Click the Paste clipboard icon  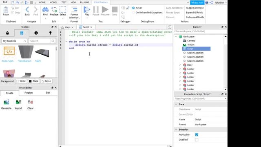pos(6,10)
